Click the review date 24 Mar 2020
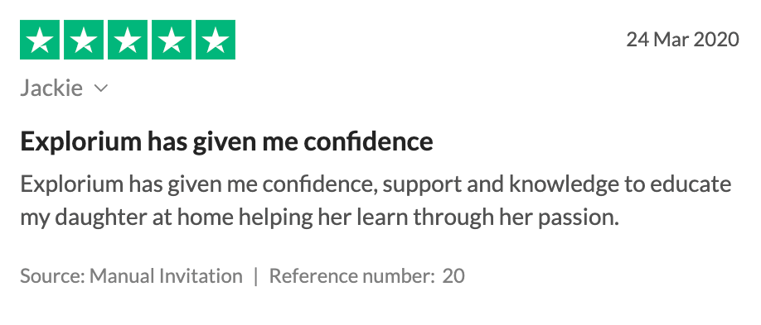The image size is (761, 325). coord(682,39)
